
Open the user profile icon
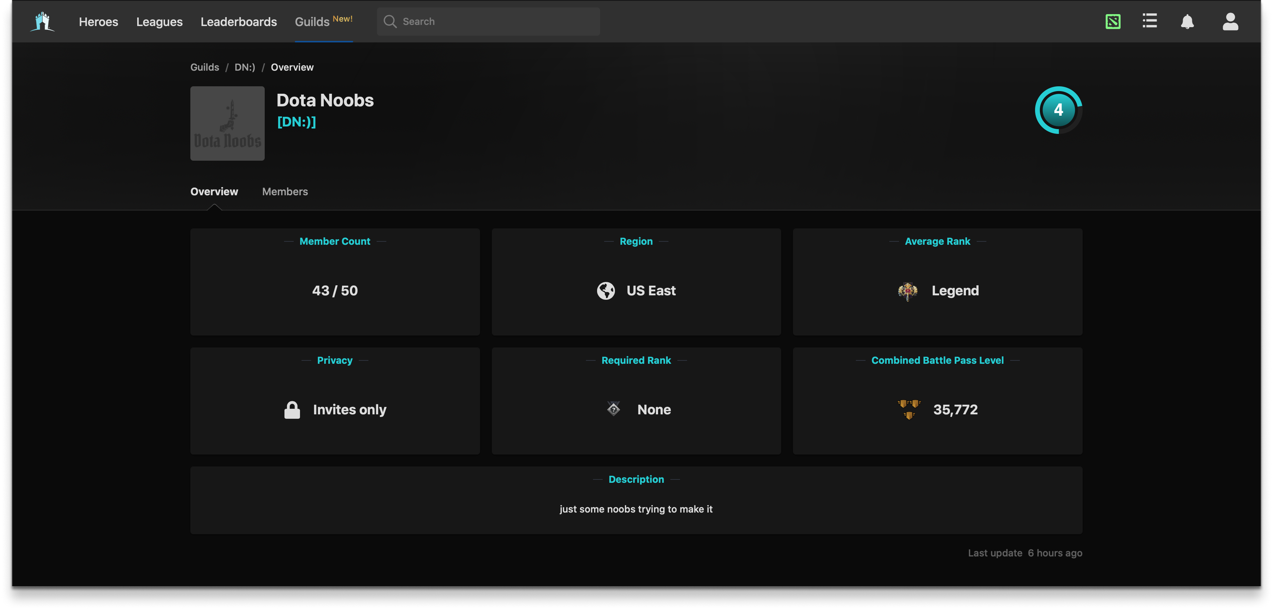(1230, 22)
